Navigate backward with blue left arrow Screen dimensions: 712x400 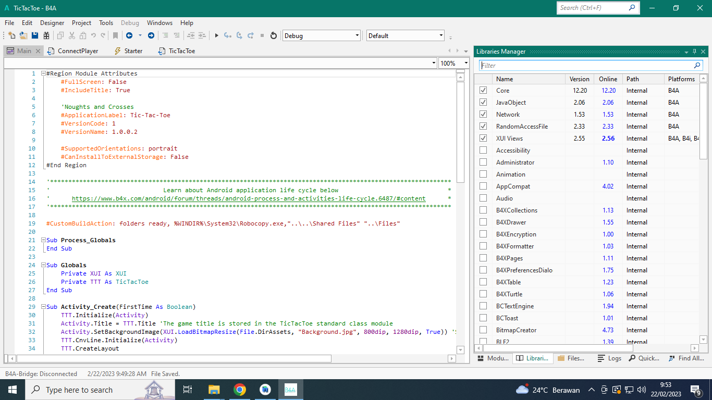[129, 35]
